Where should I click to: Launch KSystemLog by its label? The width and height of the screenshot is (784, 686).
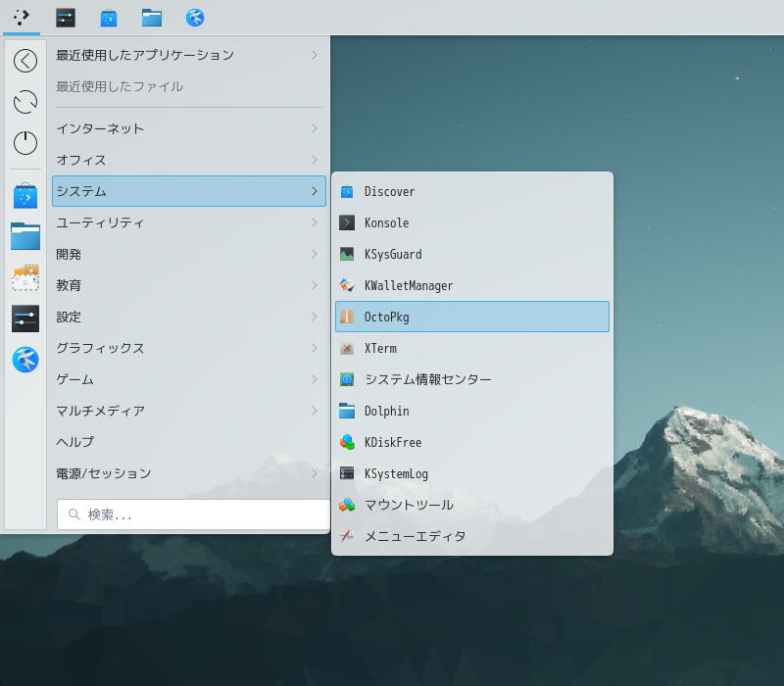point(396,474)
